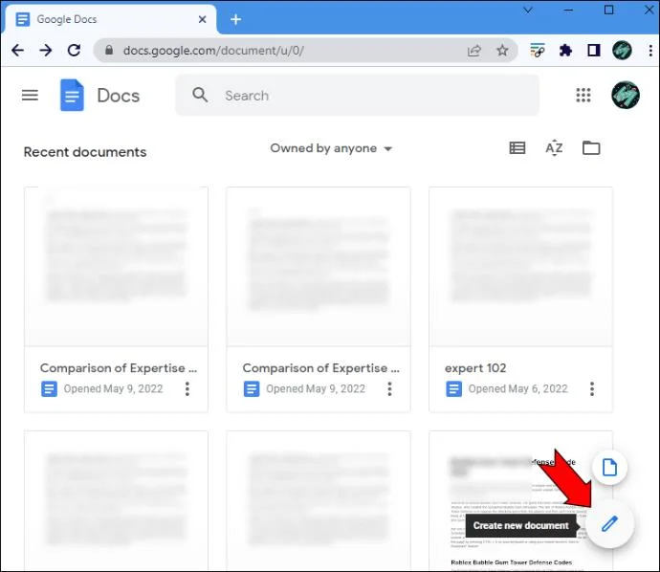Open the Google account avatar in Docs header
Image resolution: width=660 pixels, height=572 pixels.
click(625, 95)
